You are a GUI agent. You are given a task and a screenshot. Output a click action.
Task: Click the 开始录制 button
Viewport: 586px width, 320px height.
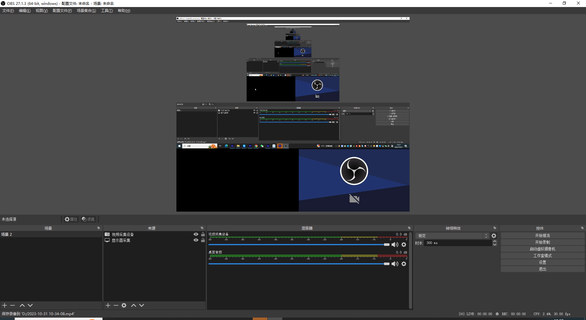[x=542, y=242]
